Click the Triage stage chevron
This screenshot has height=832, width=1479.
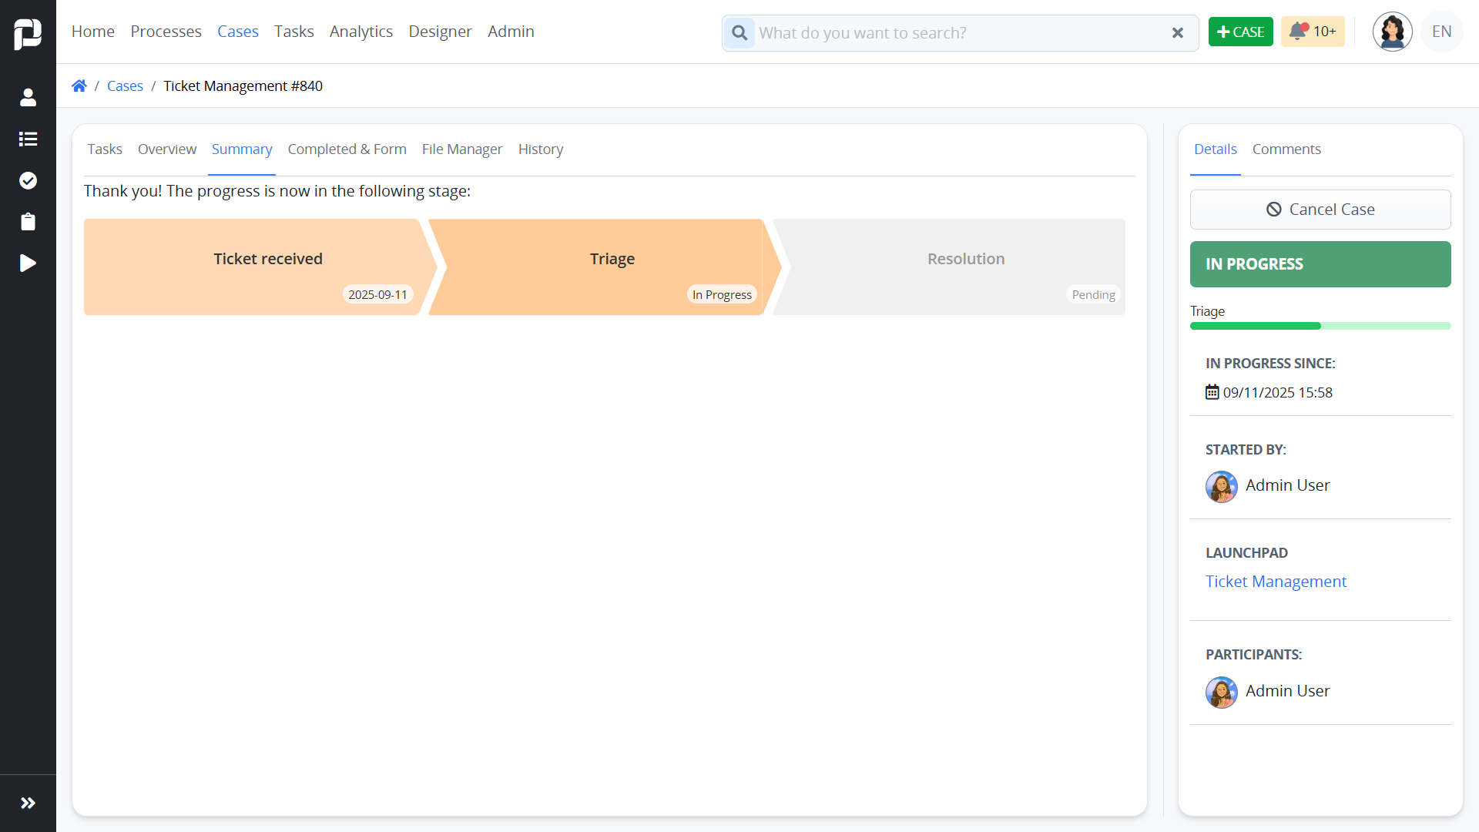coord(605,267)
